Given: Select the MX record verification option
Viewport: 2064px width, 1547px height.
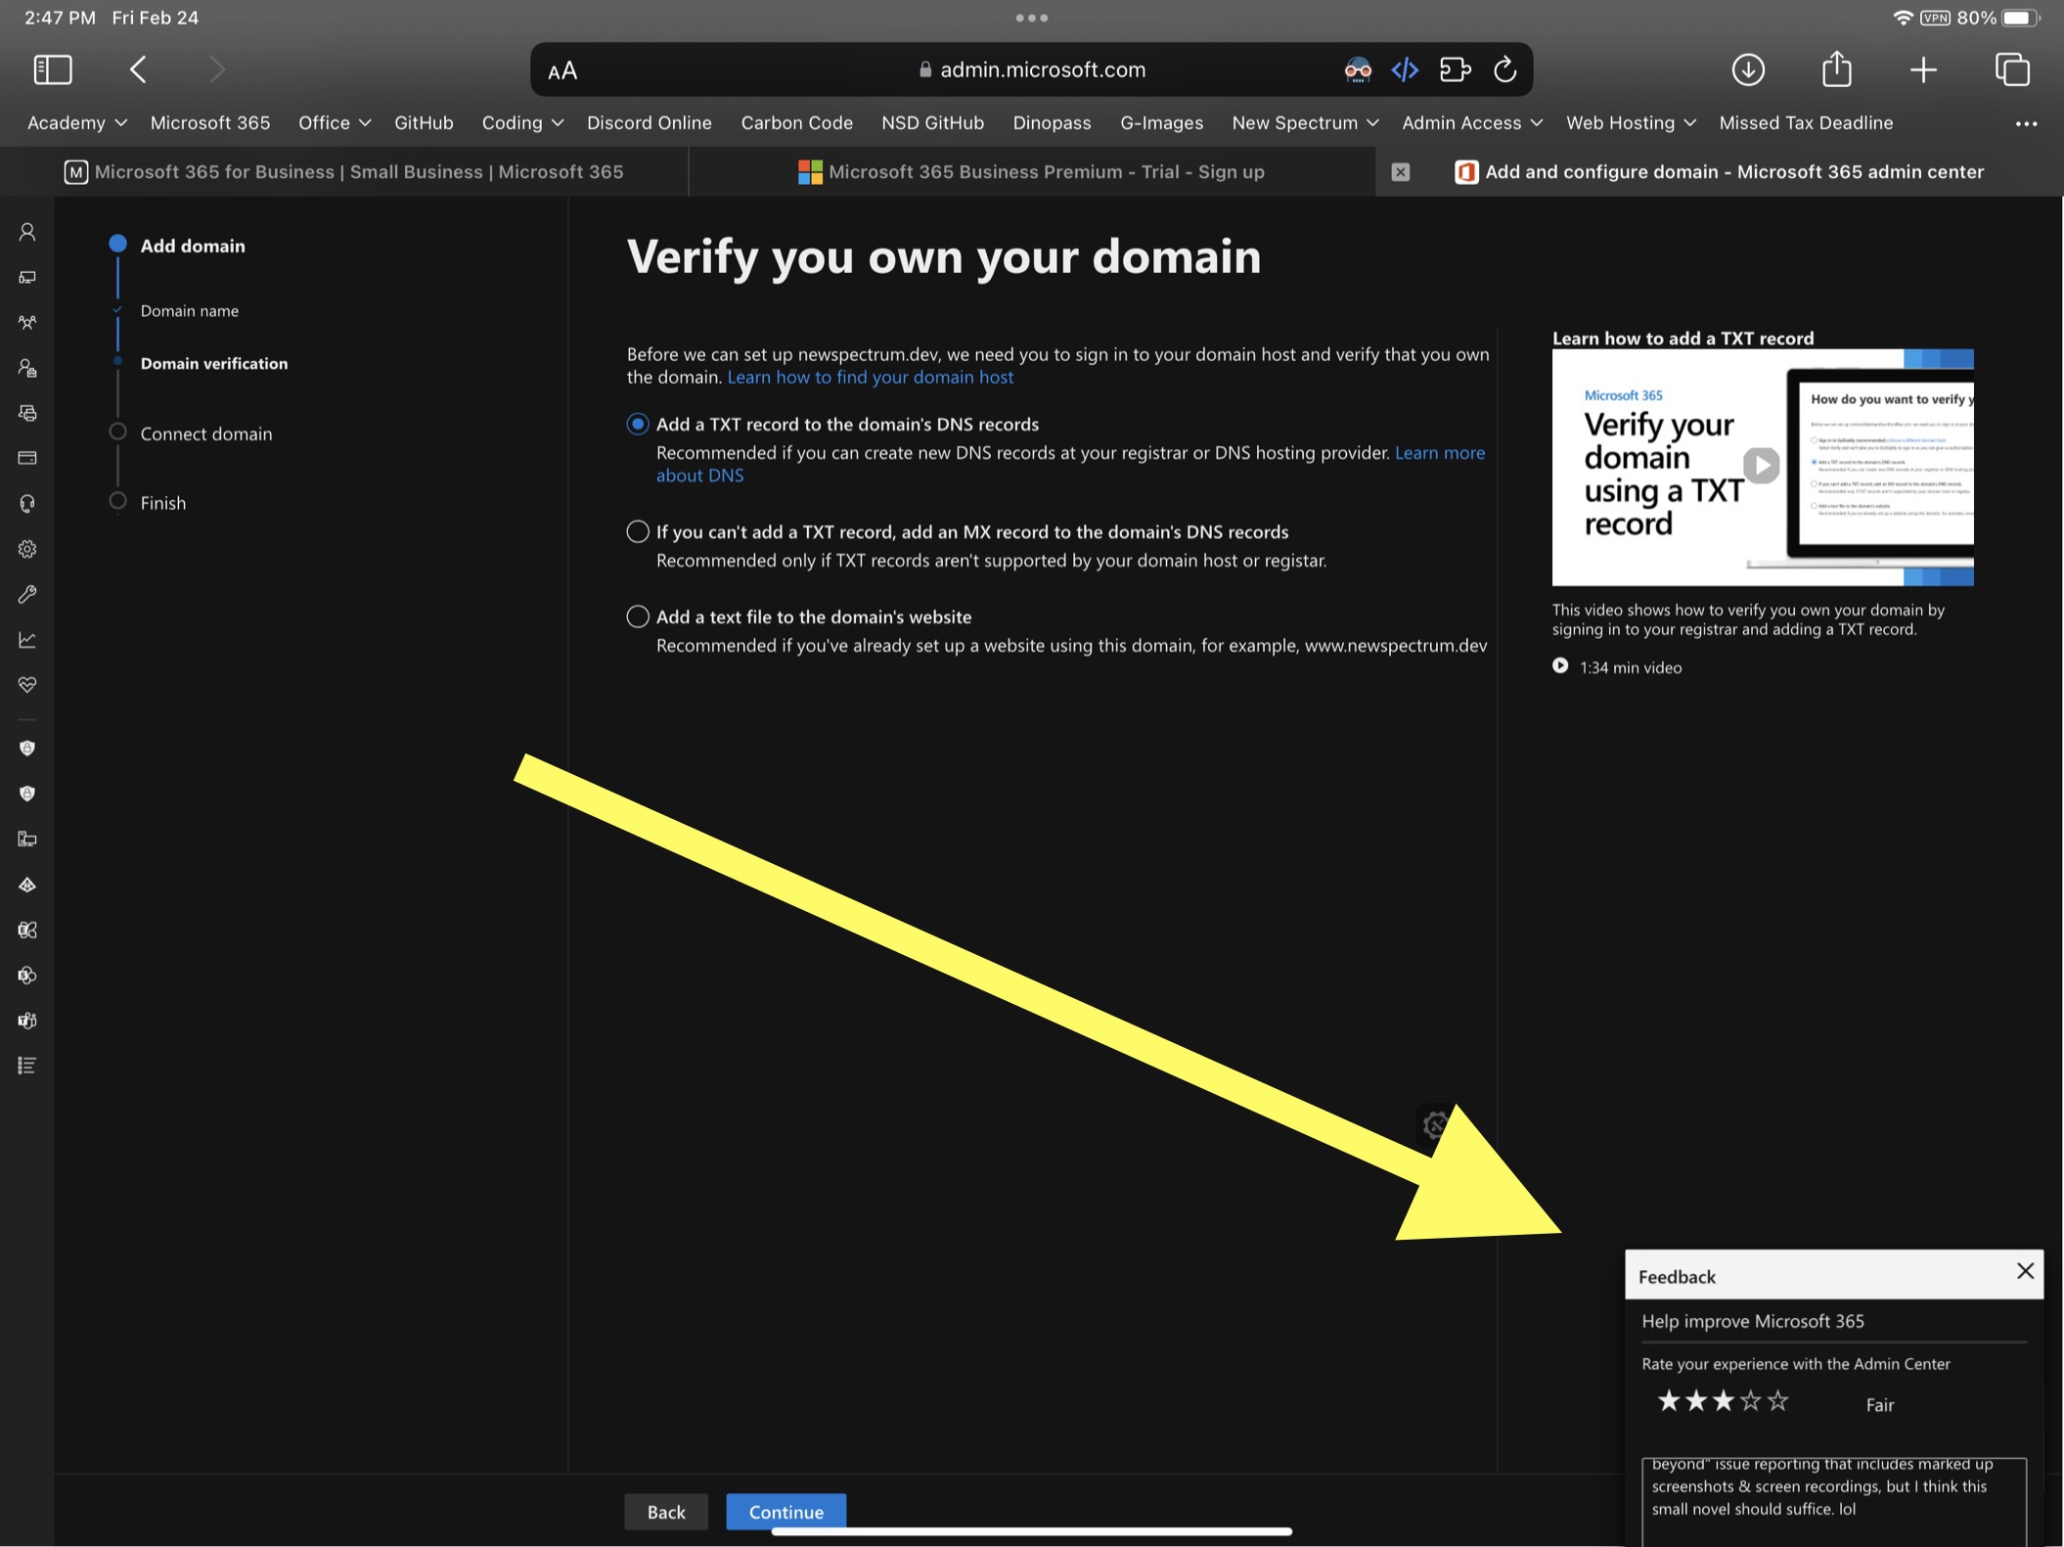Looking at the screenshot, I should point(638,531).
